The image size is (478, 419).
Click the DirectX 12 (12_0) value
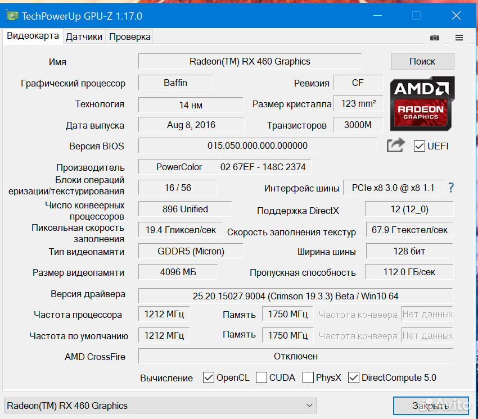409,209
